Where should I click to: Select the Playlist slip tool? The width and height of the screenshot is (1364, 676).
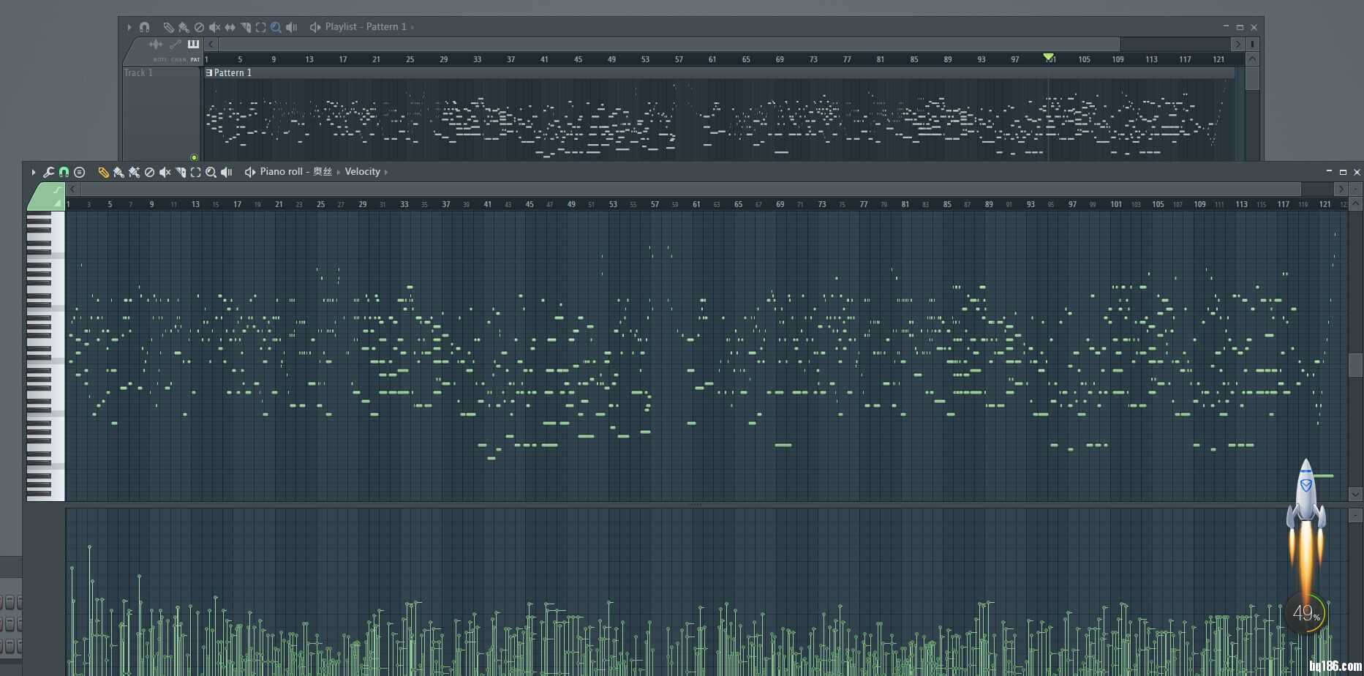click(230, 27)
